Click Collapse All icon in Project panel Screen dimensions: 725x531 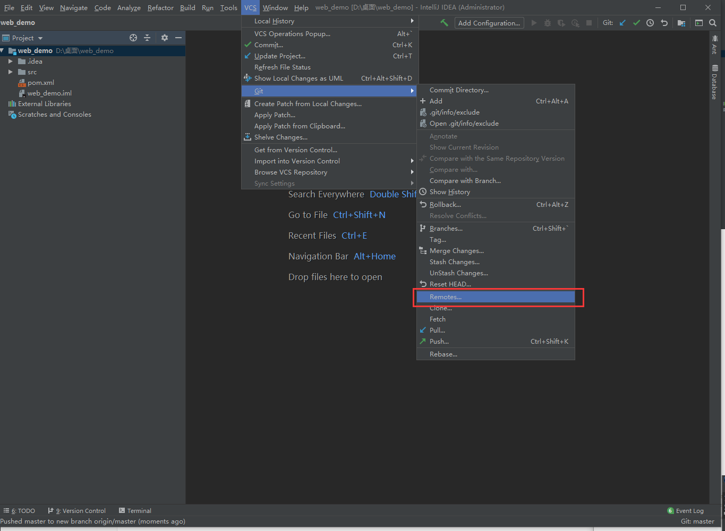147,38
